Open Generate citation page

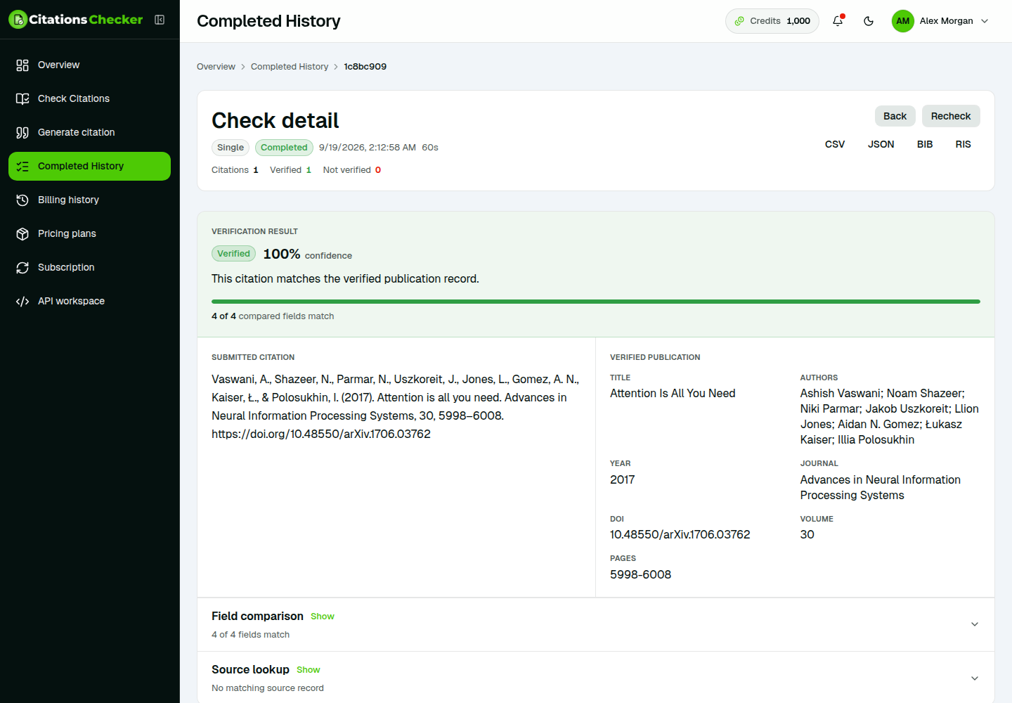(89, 132)
